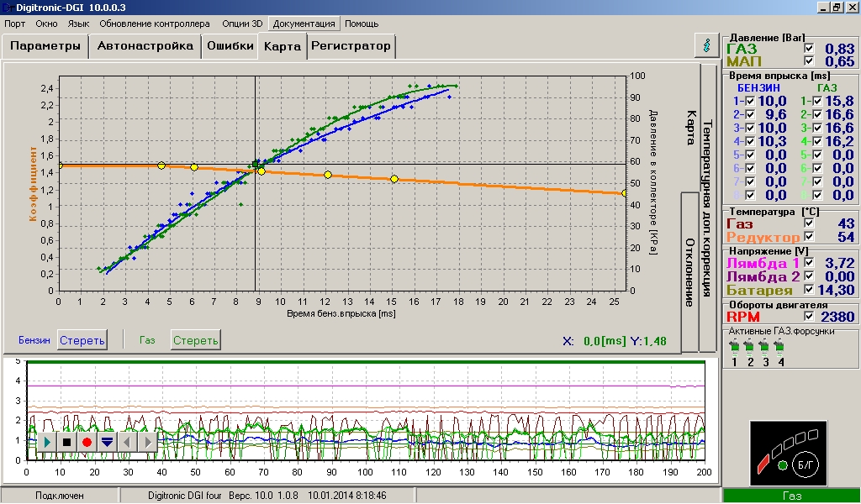The image size is (861, 504).
Task: Click gas injector icon number 4
Action: (x=781, y=347)
